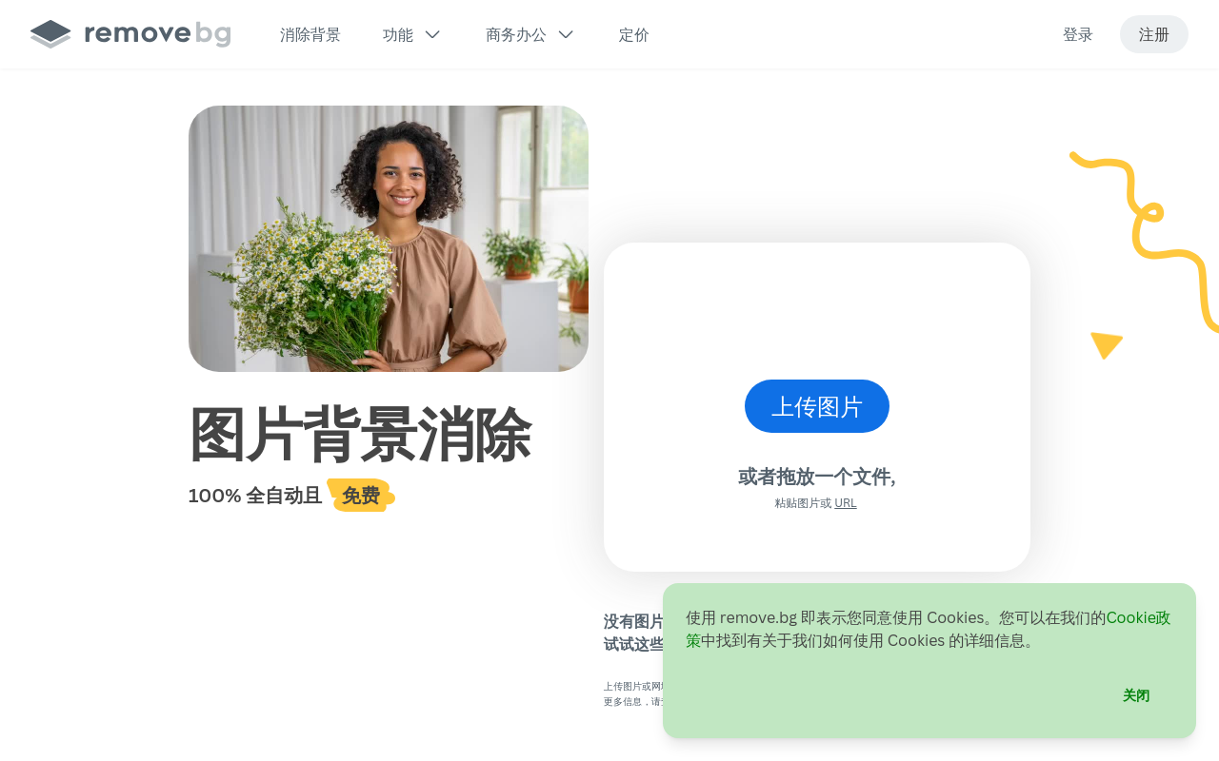Screen dimensions: 1219x761
Task: Click the 或者拖放一个文件 drop area text
Action: (x=817, y=477)
